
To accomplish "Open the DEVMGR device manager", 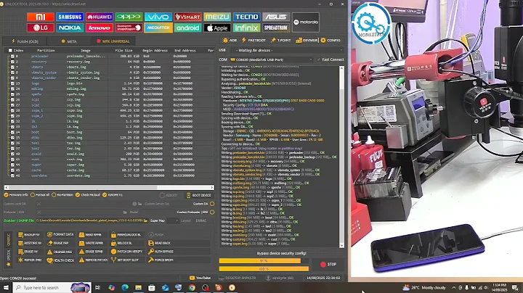I will pos(307,41).
